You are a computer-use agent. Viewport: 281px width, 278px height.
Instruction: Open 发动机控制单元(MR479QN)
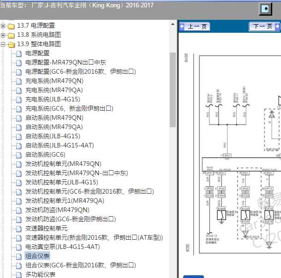(63, 164)
